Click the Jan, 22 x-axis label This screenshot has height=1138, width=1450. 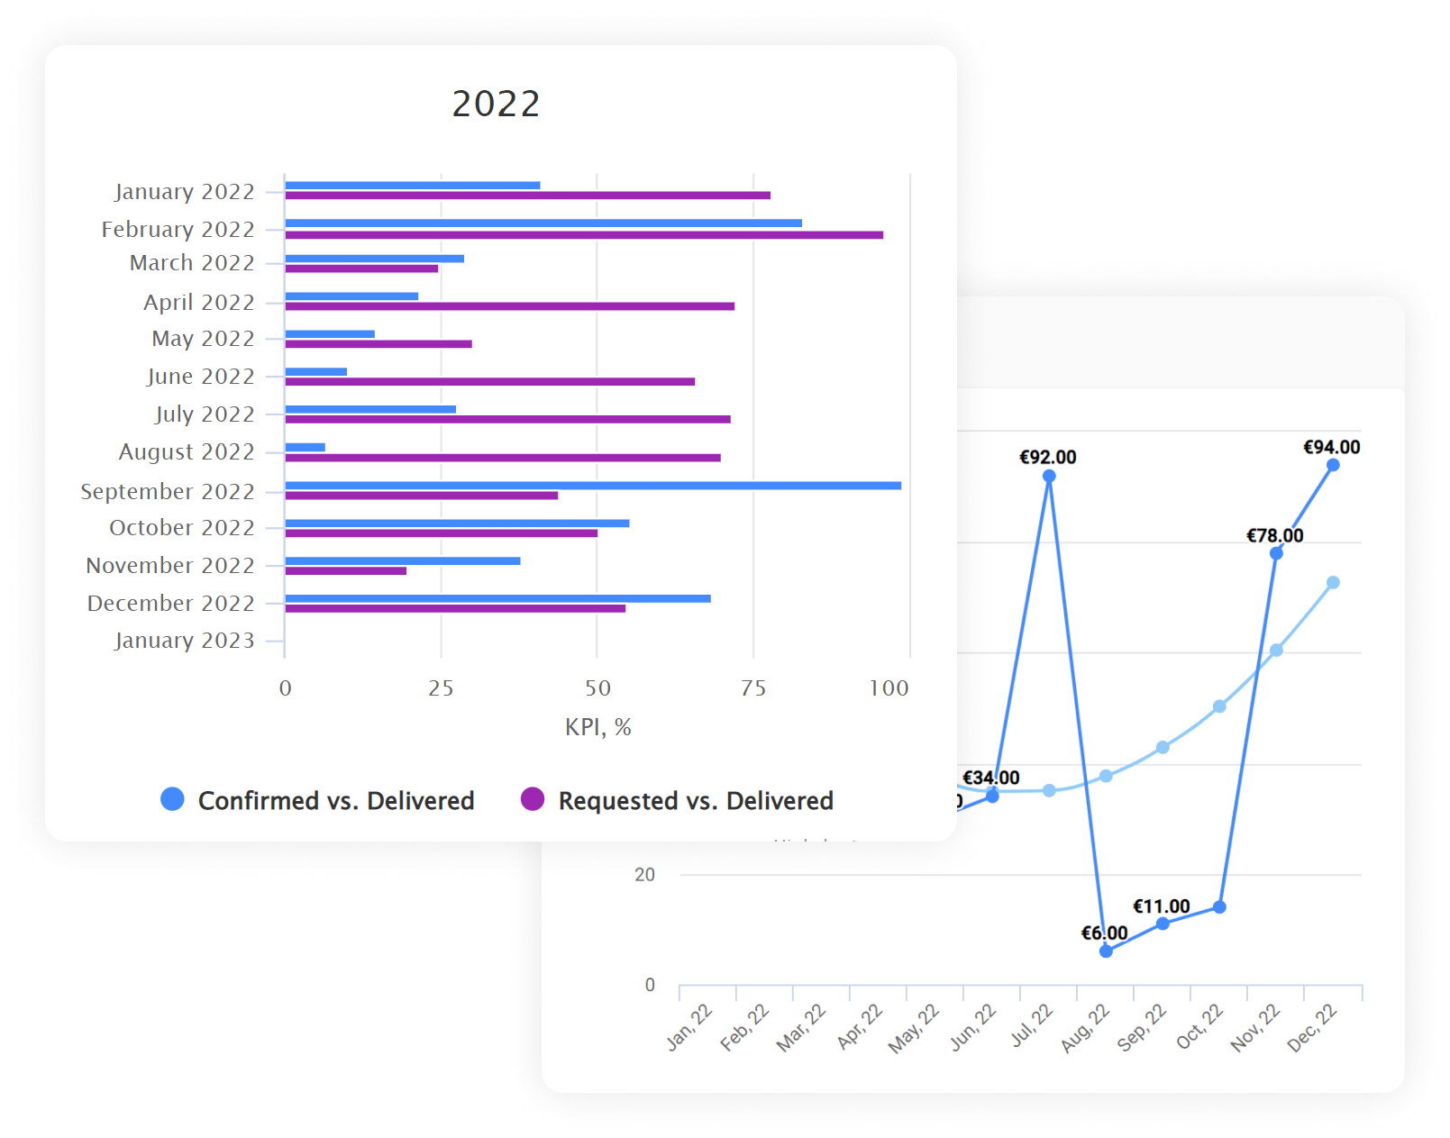689,1028
